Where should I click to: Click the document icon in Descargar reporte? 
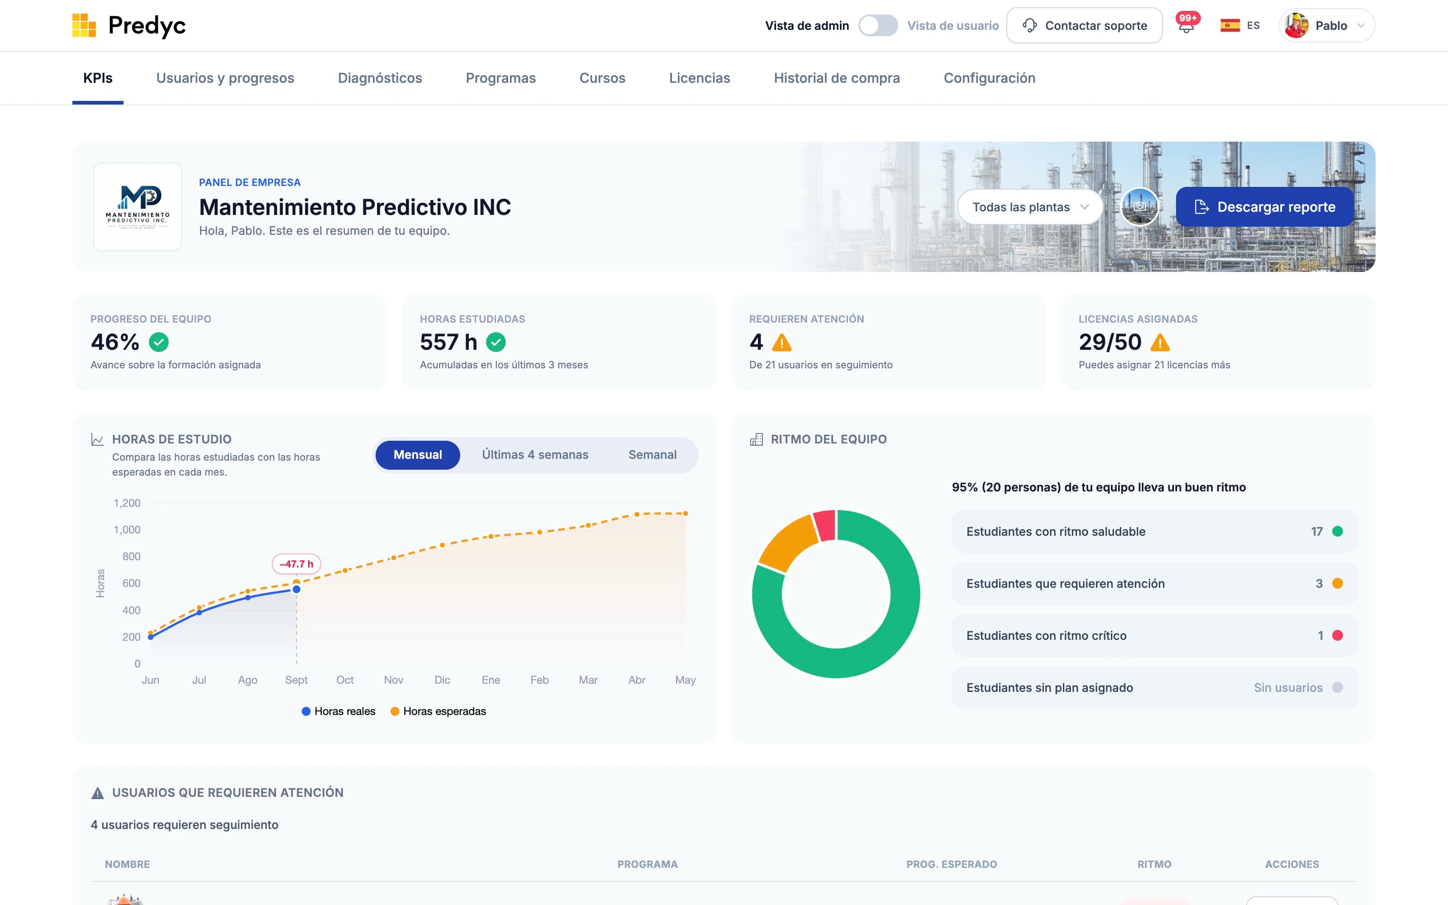[x=1201, y=206]
